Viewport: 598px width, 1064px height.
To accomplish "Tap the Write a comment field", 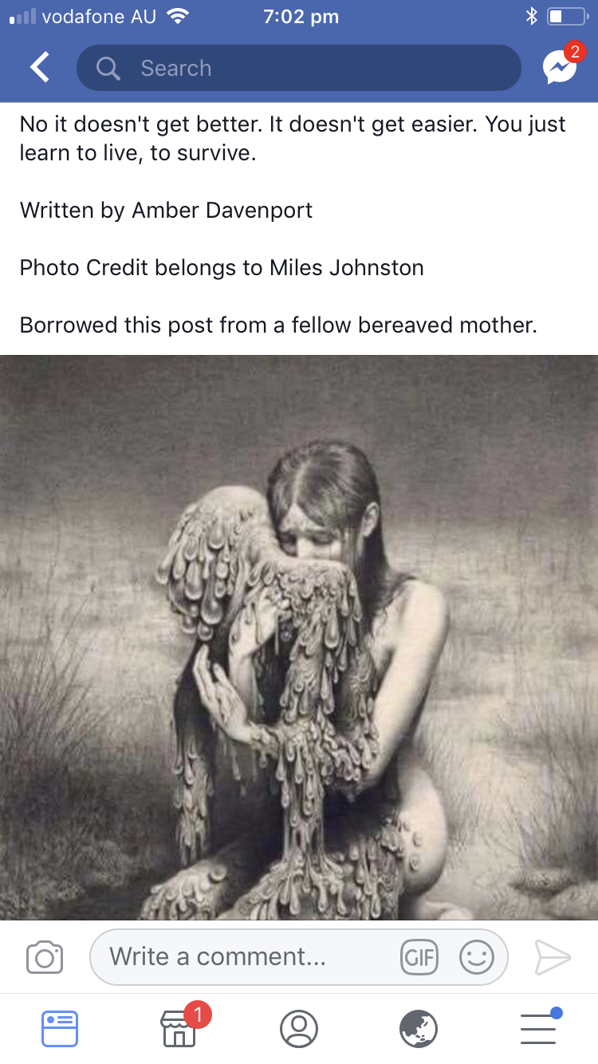I will [298, 956].
